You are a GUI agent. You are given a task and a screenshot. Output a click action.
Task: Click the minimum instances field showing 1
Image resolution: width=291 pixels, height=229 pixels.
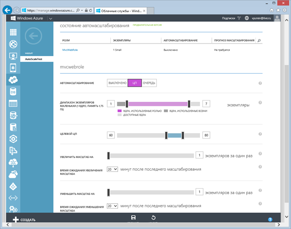(111, 104)
